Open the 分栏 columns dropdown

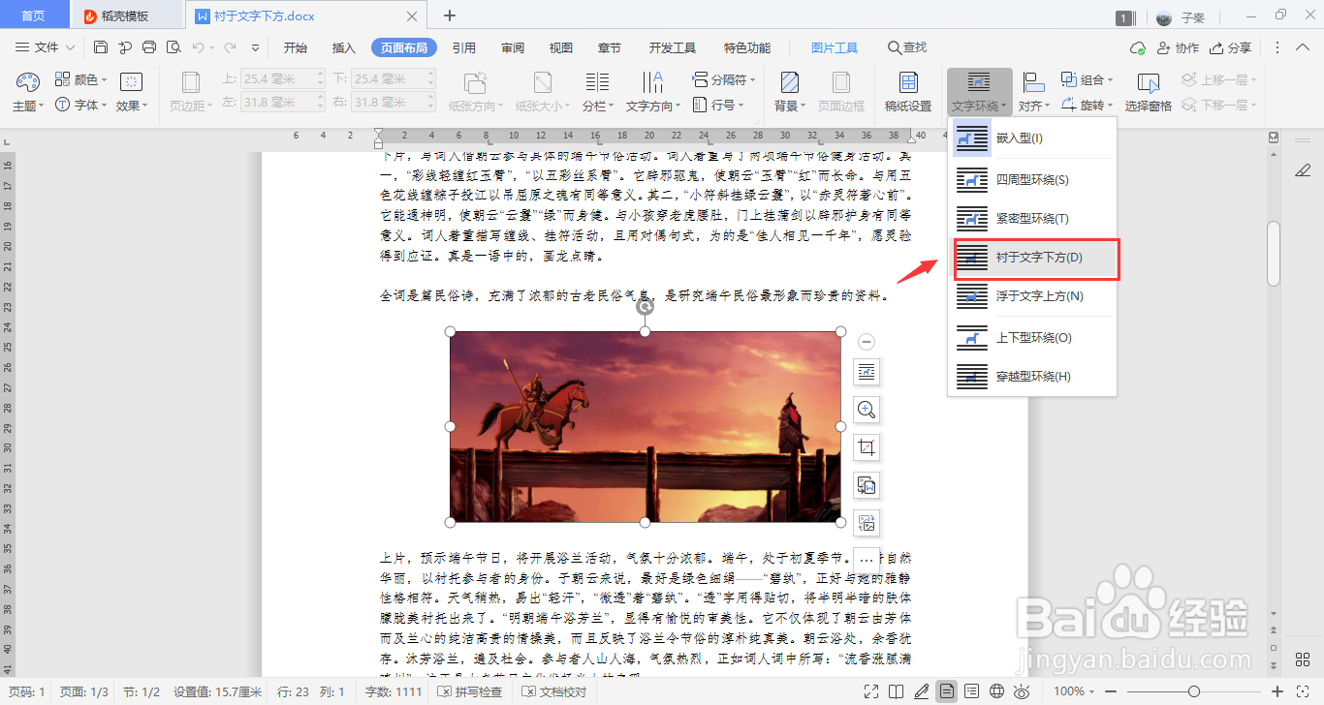point(597,92)
